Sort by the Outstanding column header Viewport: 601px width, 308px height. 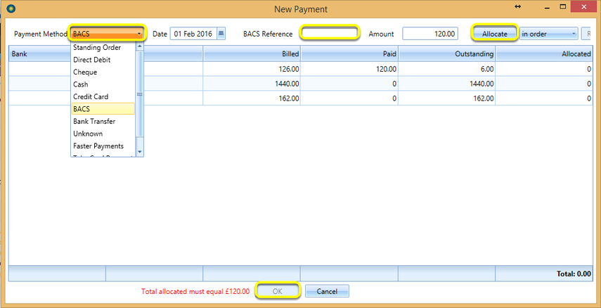click(446, 53)
